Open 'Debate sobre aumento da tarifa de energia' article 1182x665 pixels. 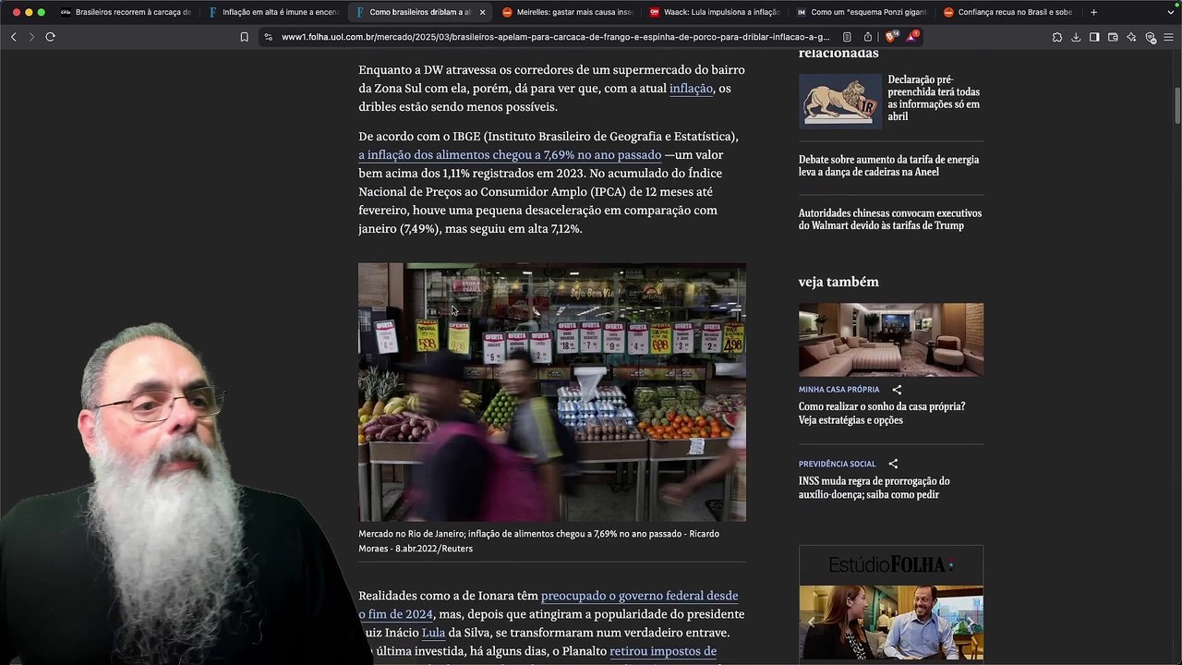(888, 165)
